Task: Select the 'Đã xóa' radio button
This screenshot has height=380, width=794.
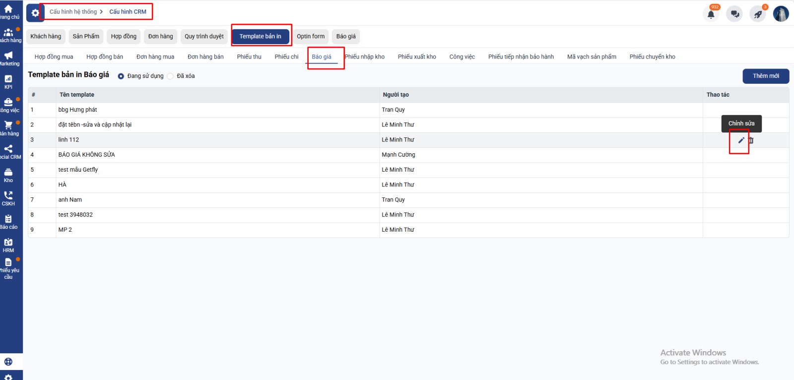Action: click(x=170, y=76)
